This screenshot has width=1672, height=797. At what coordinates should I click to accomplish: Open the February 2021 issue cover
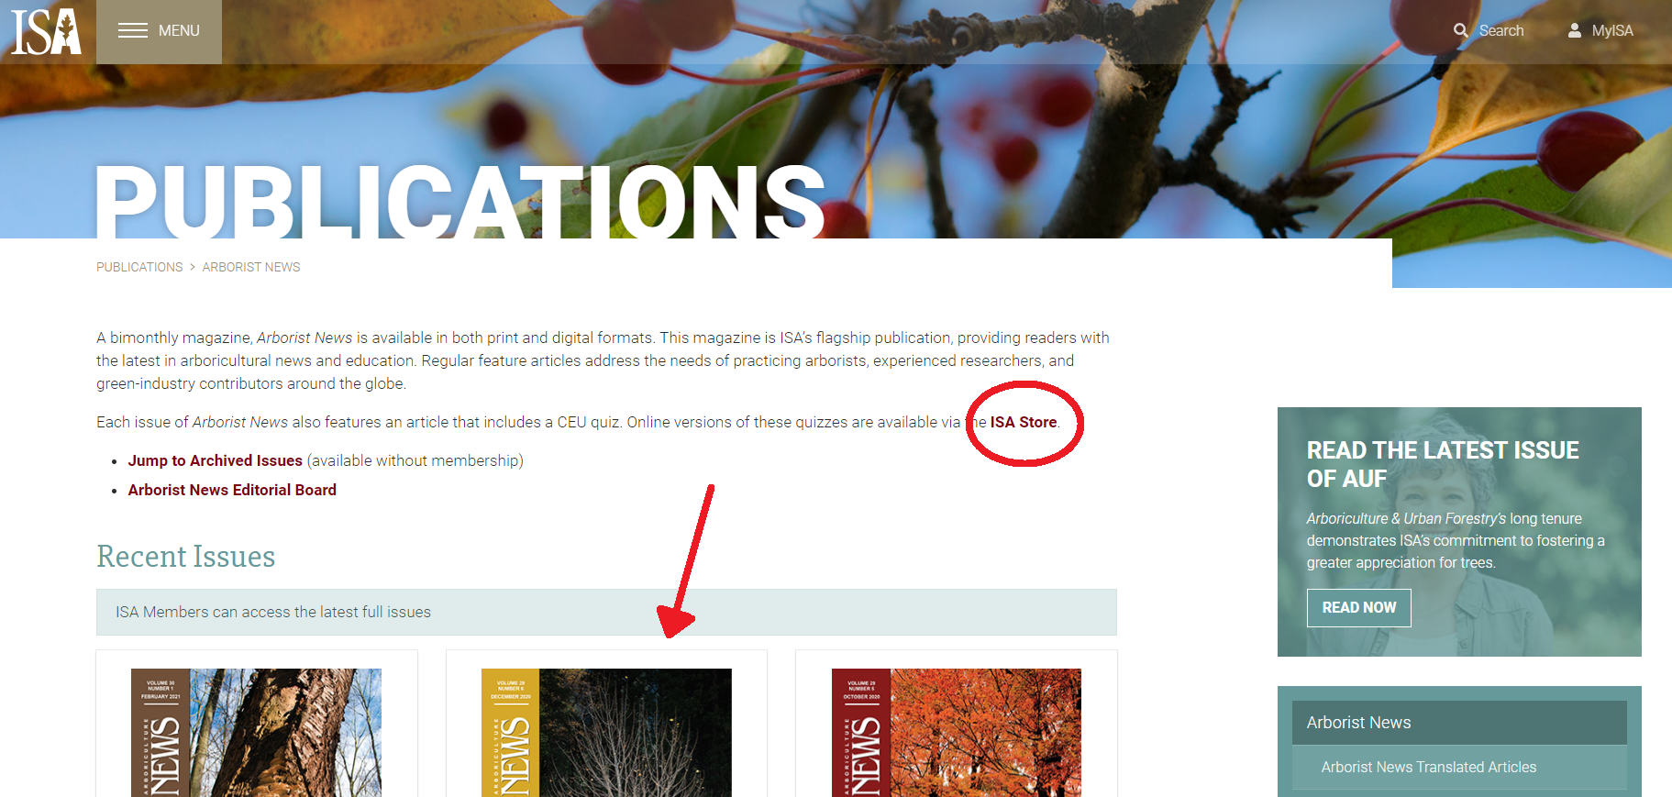click(256, 733)
